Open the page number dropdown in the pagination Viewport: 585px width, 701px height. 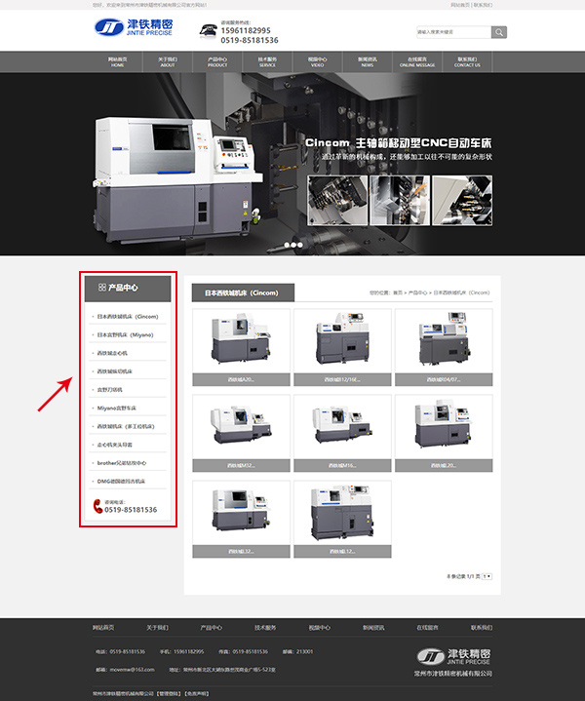[x=487, y=577]
